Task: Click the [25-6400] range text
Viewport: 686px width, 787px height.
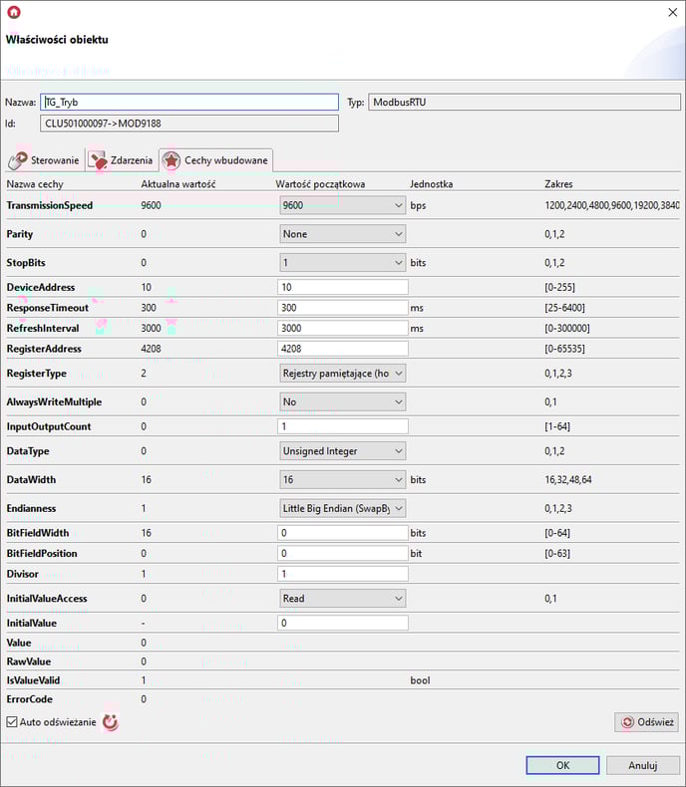Action: click(x=564, y=308)
